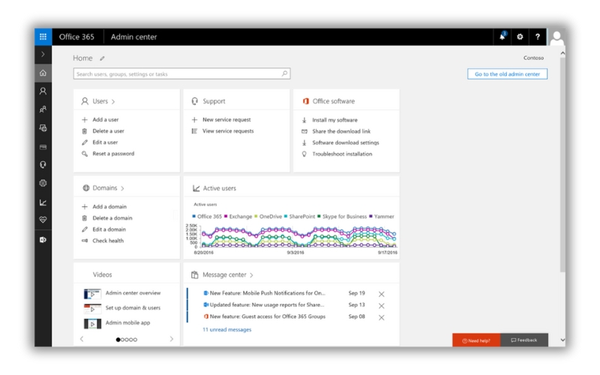The height and width of the screenshot is (375, 600).
Task: Open the notifications bell icon
Action: coord(502,36)
